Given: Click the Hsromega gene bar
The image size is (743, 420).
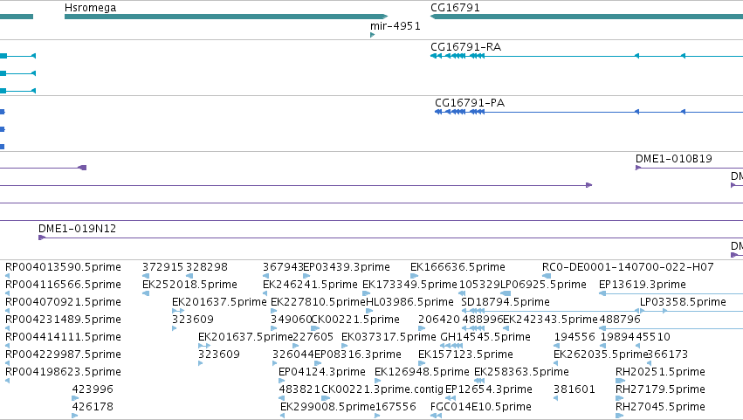Looking at the screenshot, I should [x=226, y=17].
